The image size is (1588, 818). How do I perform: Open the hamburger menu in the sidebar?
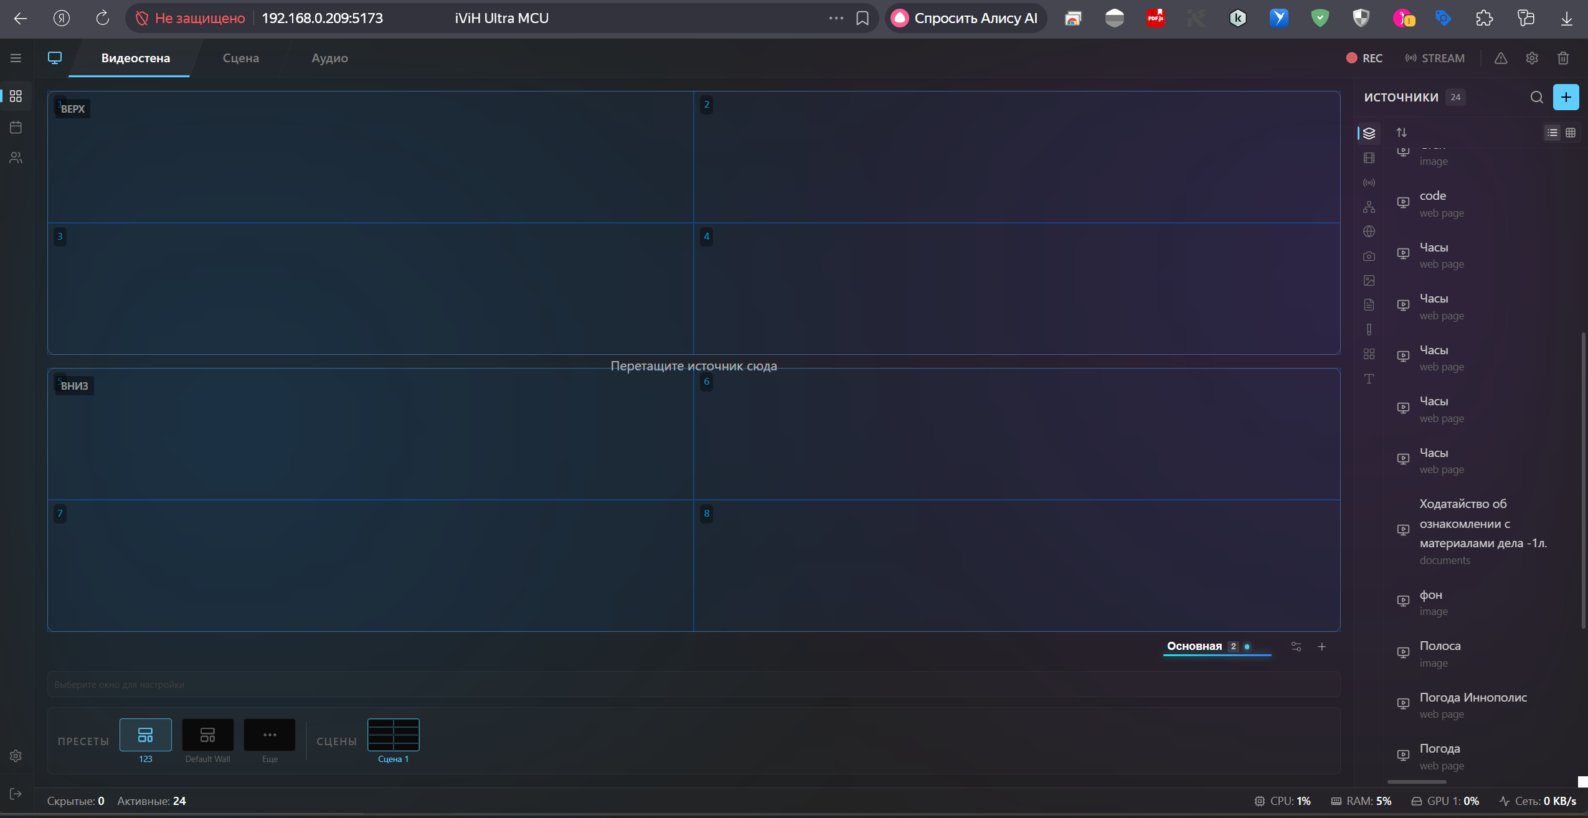click(x=16, y=58)
